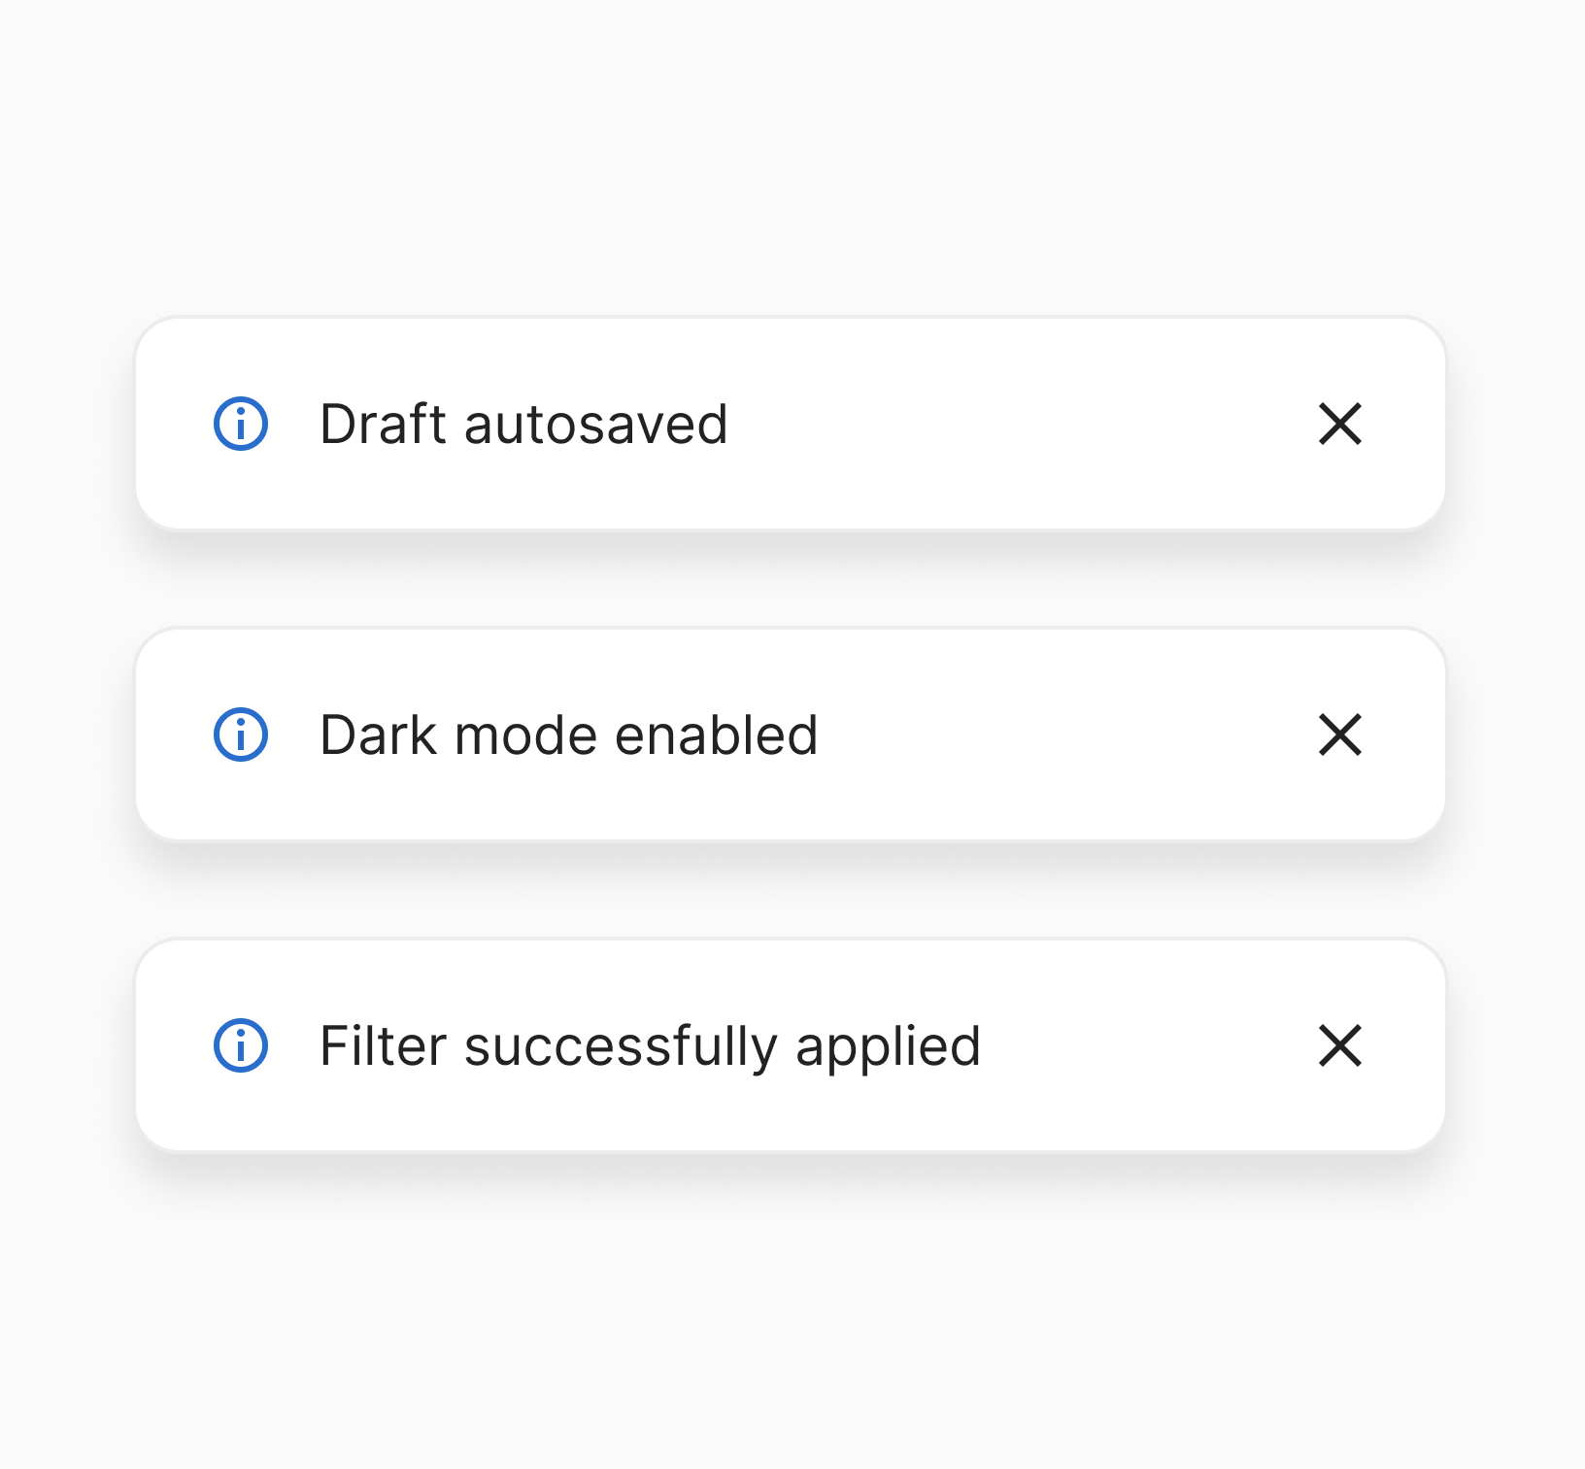The height and width of the screenshot is (1469, 1585).
Task: Select the blue circled-i icon in the third notification
Action: click(x=241, y=1045)
